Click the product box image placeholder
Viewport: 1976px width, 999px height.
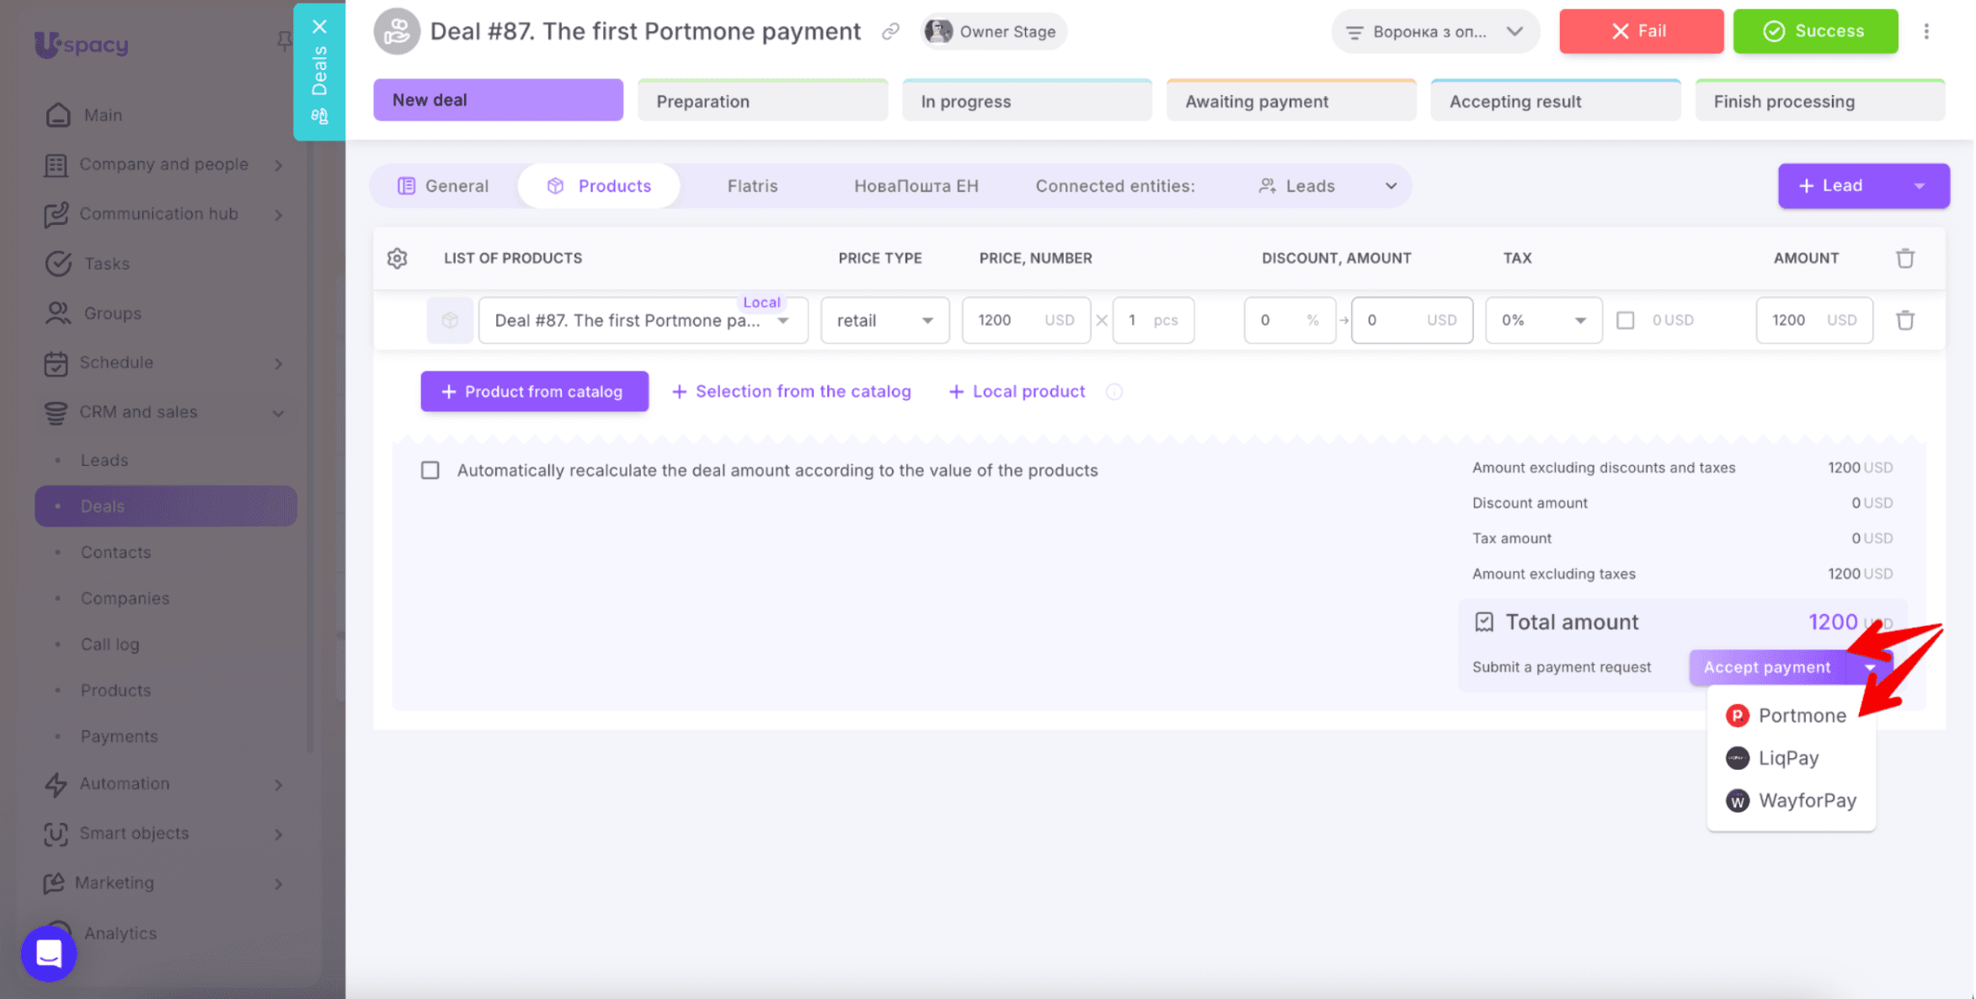tap(449, 320)
